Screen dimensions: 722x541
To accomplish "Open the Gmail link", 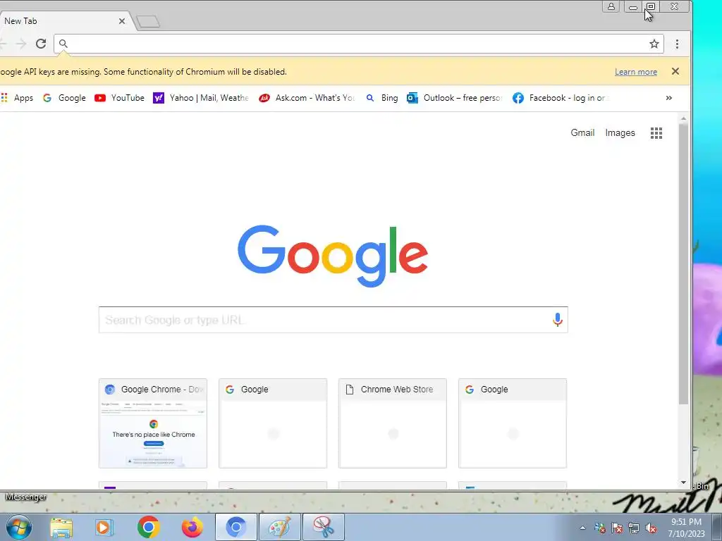I will click(x=582, y=133).
